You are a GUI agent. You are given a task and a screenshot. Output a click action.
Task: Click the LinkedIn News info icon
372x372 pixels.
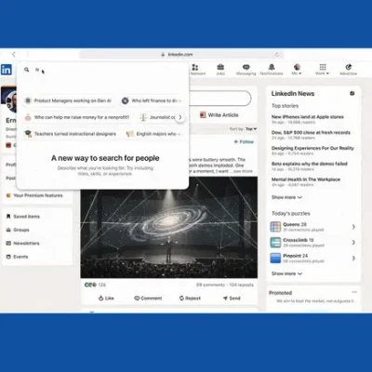pyautogui.click(x=352, y=93)
